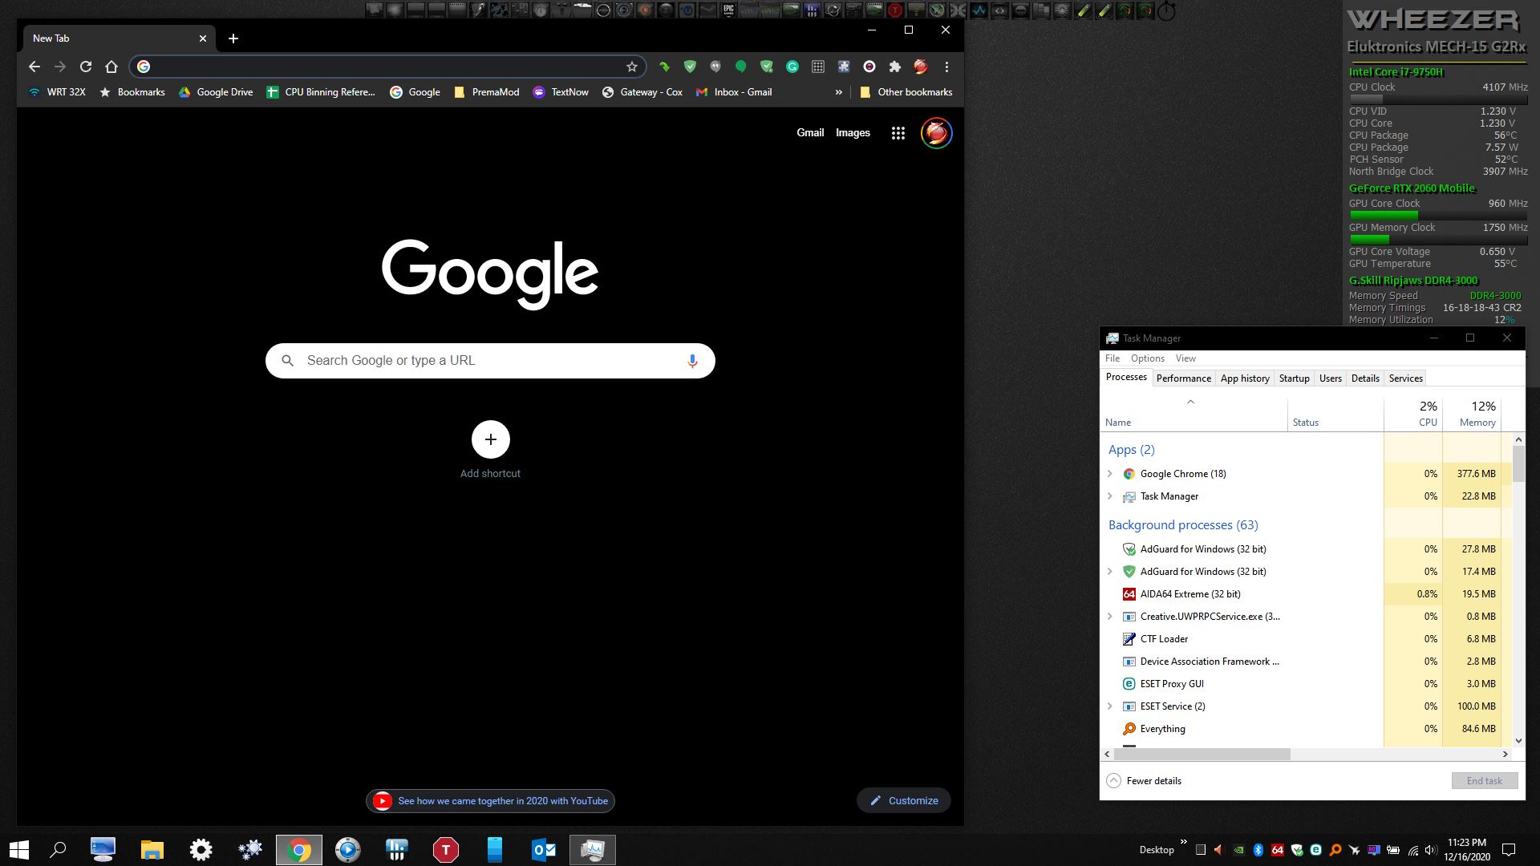Close the New Tab tab
1540x866 pixels.
(203, 38)
